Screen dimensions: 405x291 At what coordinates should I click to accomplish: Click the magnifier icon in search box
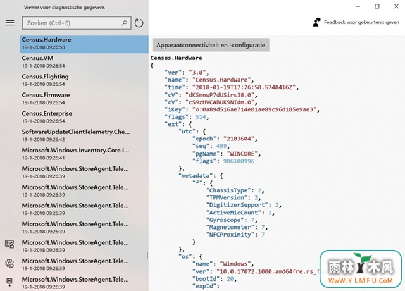[x=125, y=23]
